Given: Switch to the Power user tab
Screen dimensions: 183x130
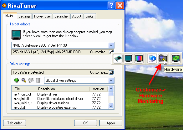Looking at the screenshot, I should 42,16.
